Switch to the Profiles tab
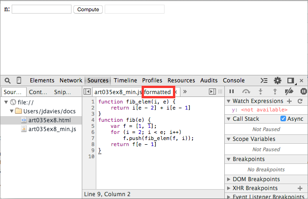This screenshot has width=308, height=199. [152, 81]
